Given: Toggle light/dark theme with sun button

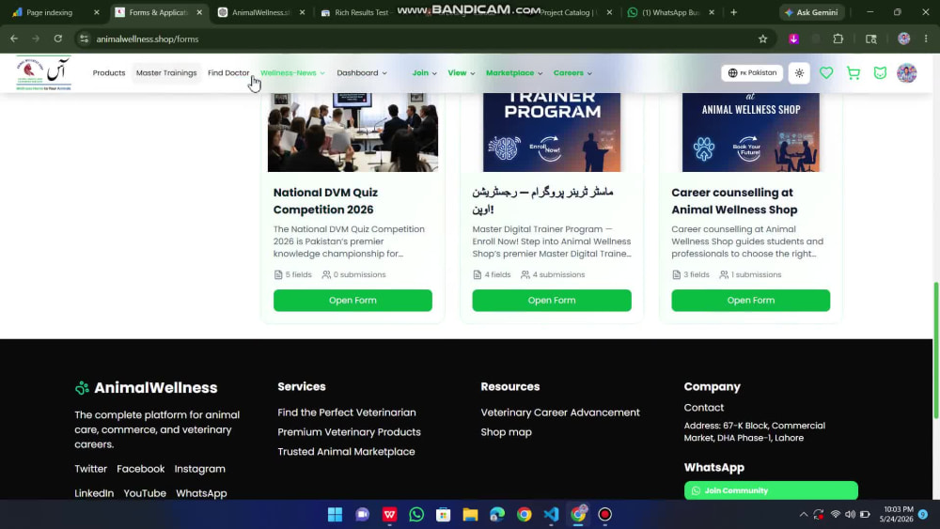Looking at the screenshot, I should click(799, 73).
